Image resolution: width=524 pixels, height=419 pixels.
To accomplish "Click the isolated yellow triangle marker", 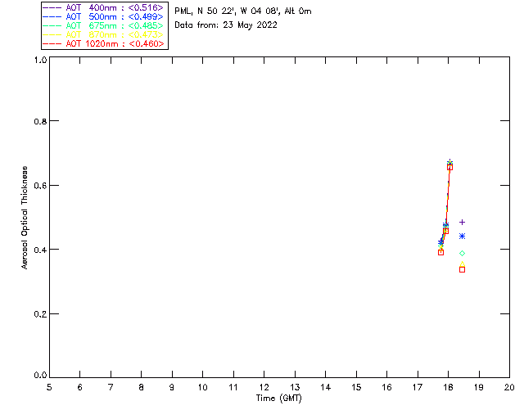I will (462, 264).
